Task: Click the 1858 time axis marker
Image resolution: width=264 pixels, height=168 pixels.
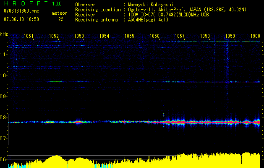Action: click(205, 36)
